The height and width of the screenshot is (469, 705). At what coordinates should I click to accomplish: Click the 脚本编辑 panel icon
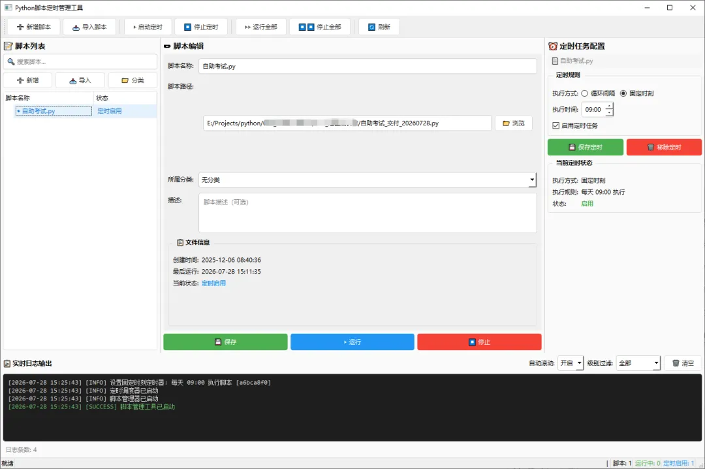[167, 46]
